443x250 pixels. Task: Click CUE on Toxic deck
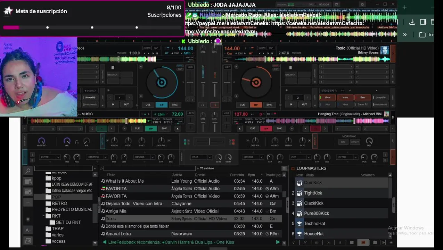tap(242, 105)
